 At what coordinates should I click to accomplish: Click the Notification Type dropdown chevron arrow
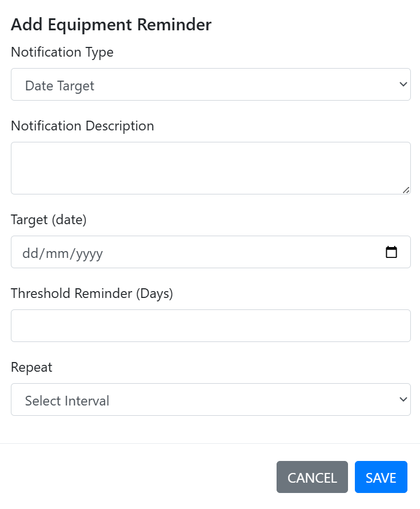(x=403, y=85)
